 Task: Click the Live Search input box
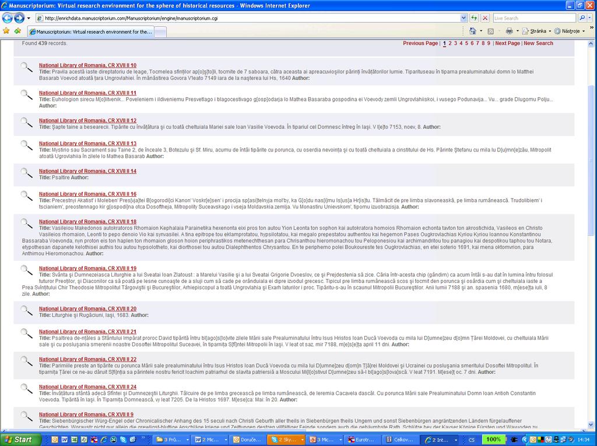534,18
